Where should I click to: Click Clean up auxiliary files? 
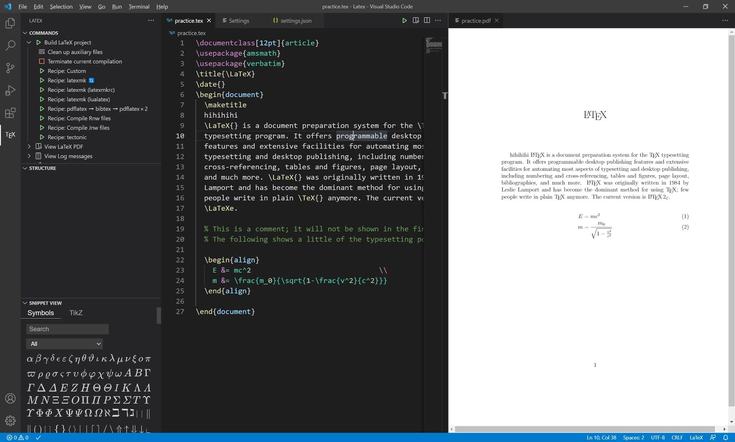[75, 52]
